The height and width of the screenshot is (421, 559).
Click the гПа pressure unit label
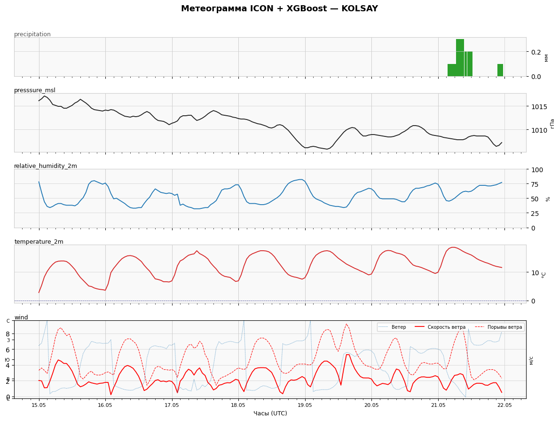(x=552, y=123)
